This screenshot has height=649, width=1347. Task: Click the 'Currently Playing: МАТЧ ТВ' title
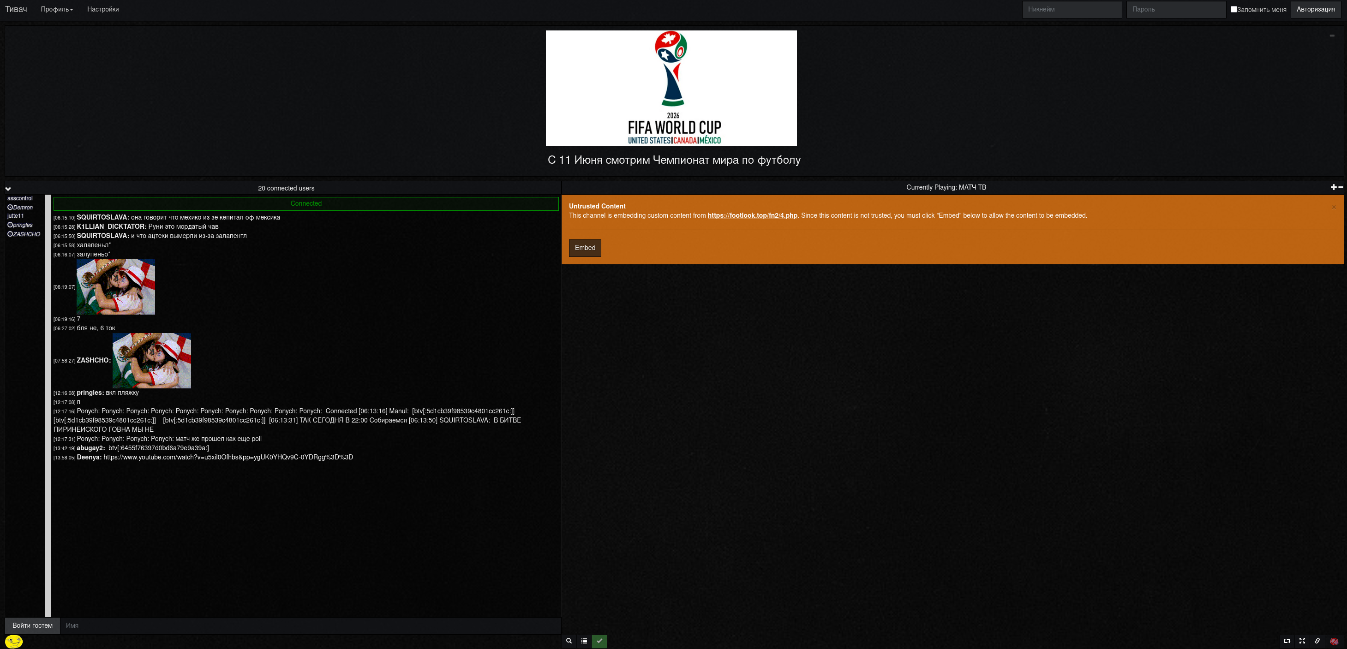(x=946, y=187)
